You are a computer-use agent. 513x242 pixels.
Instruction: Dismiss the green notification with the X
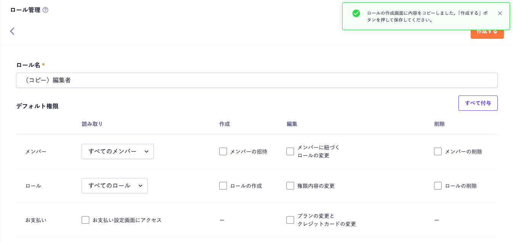point(500,13)
